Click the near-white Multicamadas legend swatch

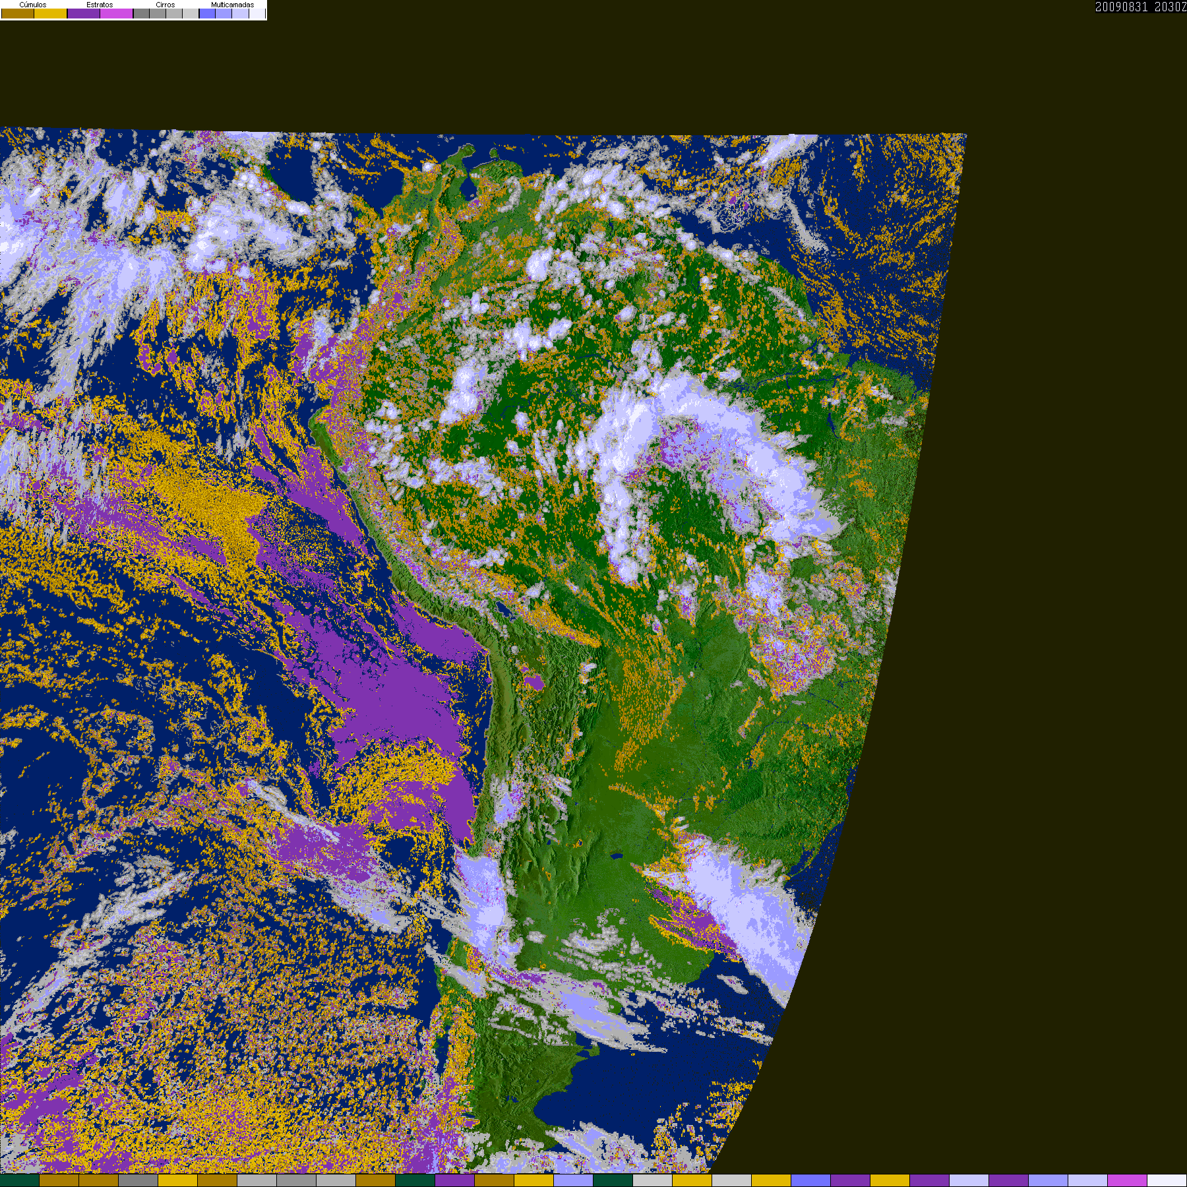click(x=257, y=13)
